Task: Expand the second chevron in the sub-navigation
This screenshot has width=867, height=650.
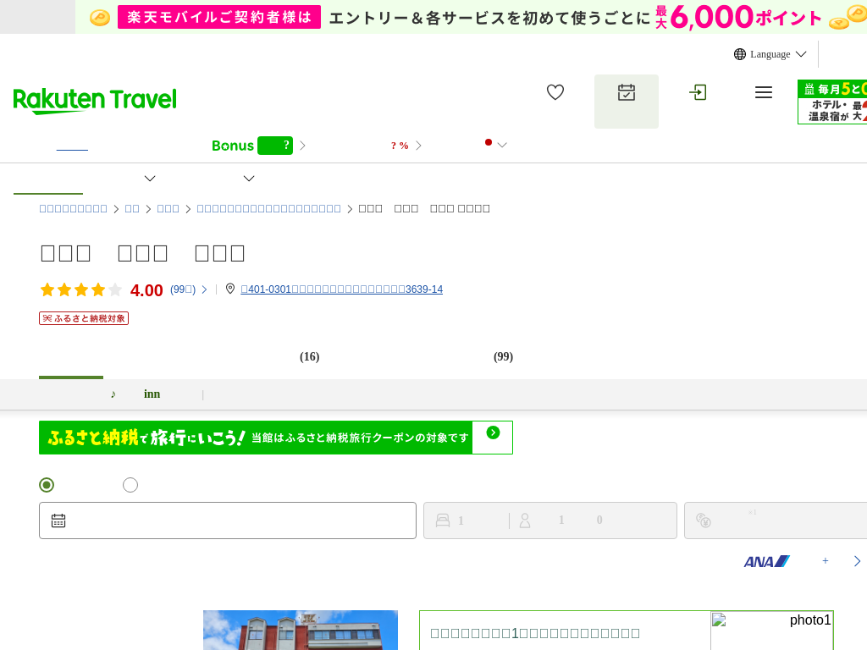Action: tap(249, 179)
